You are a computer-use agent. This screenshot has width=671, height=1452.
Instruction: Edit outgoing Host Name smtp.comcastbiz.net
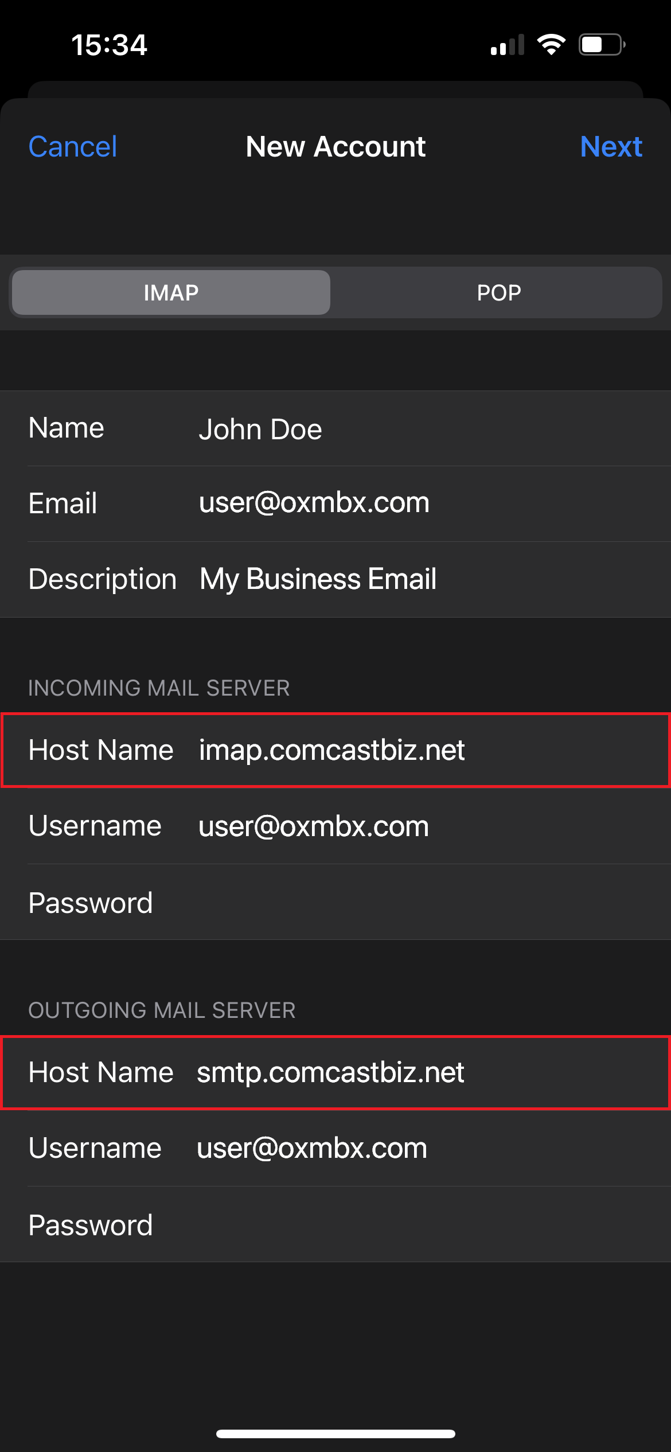[x=335, y=1072]
